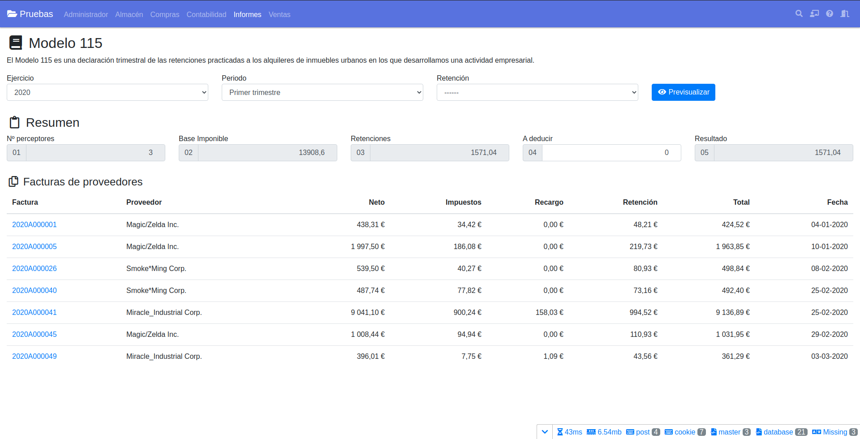Open help via the question mark icon

pos(830,14)
